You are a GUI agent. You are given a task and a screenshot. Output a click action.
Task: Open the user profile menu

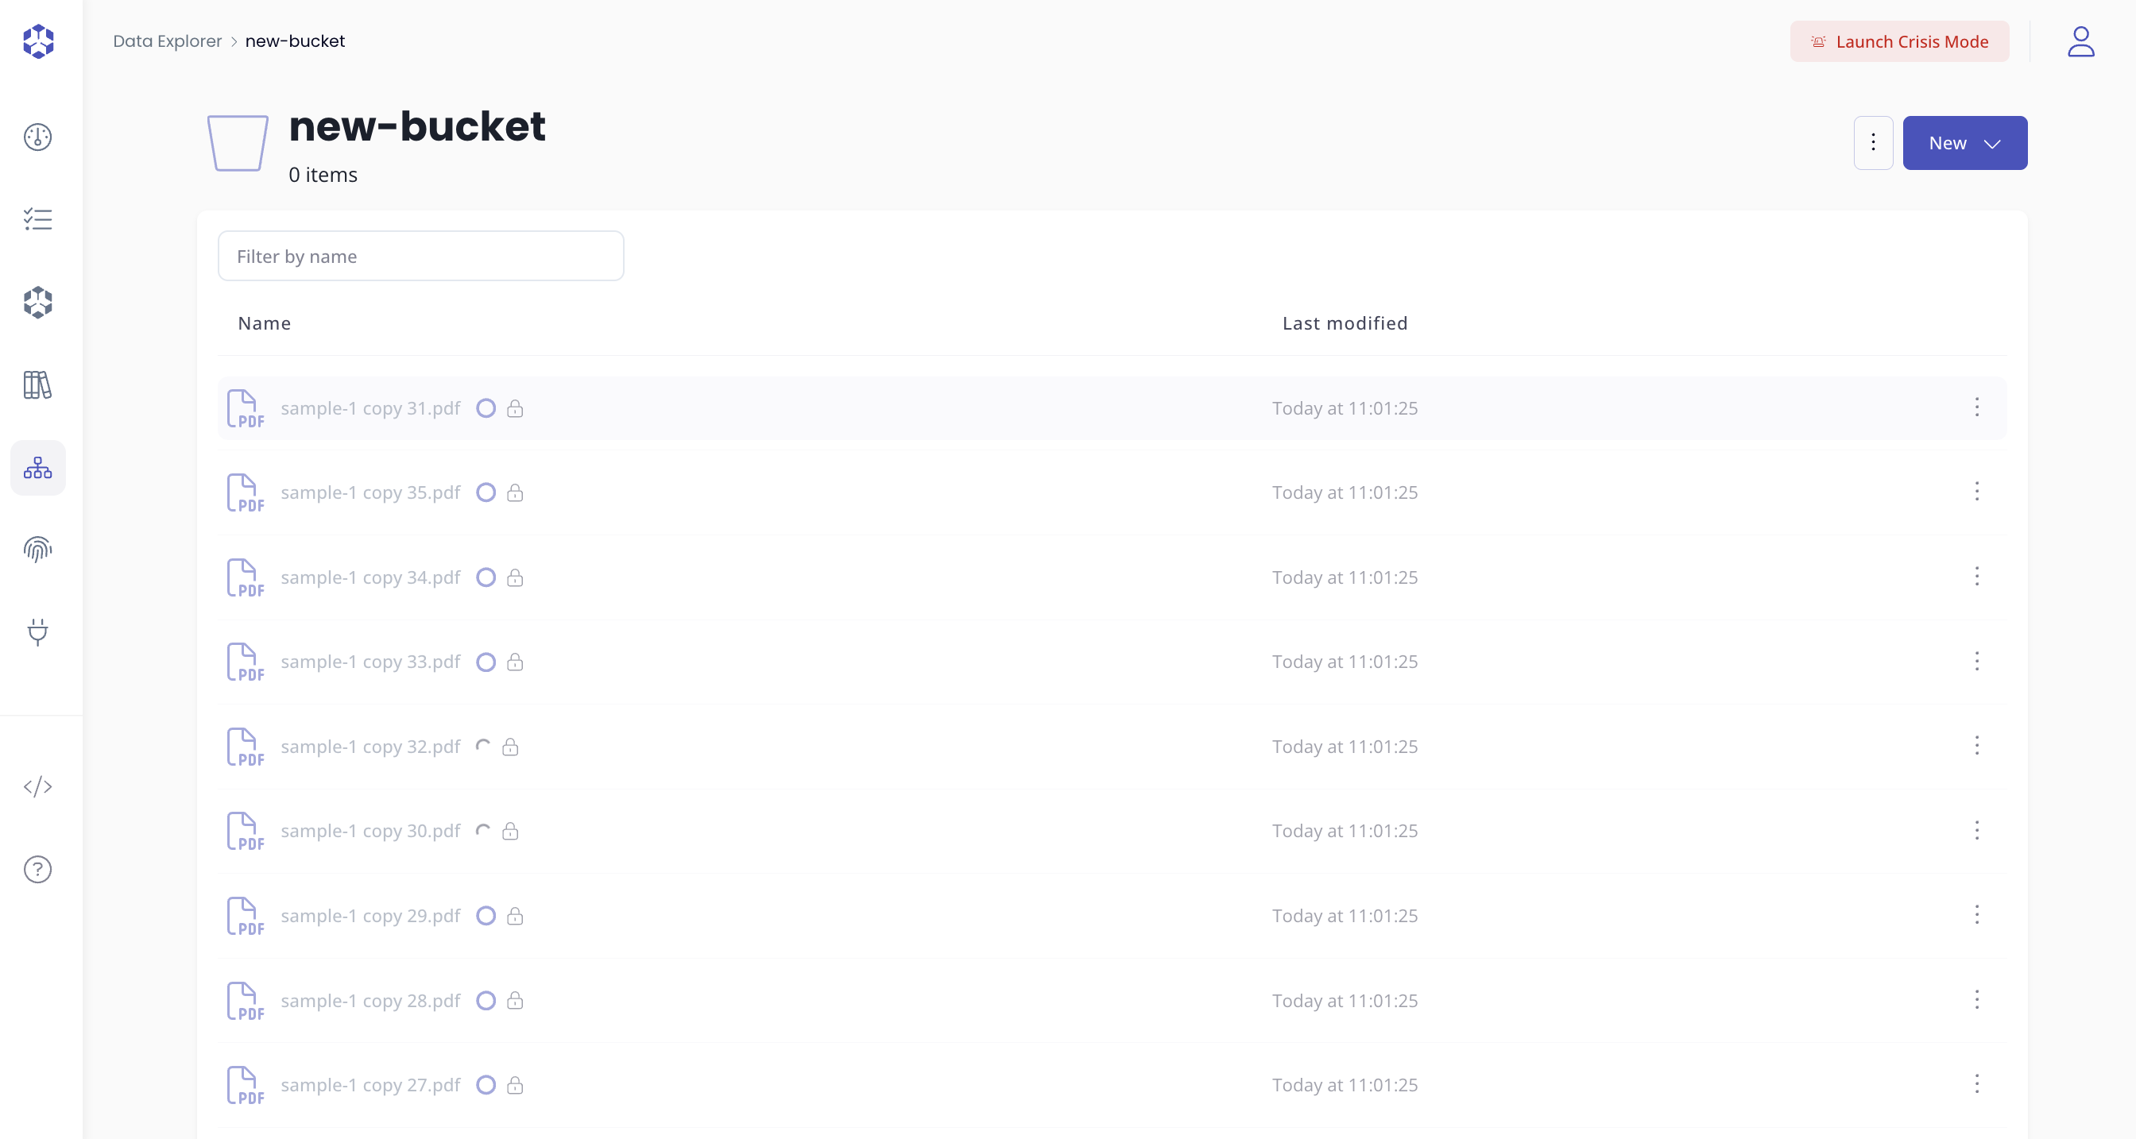[2081, 41]
